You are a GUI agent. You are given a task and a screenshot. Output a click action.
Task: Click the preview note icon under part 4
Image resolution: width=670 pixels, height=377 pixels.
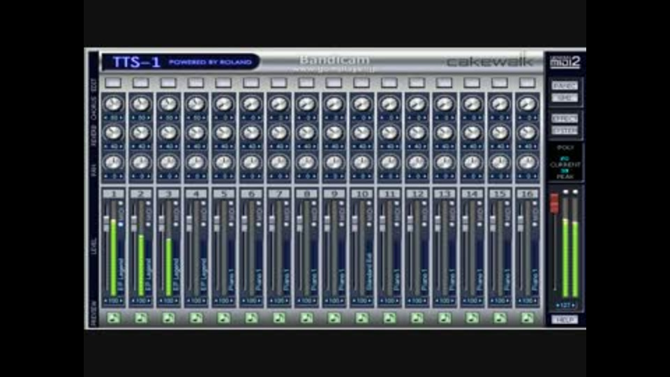[196, 318]
